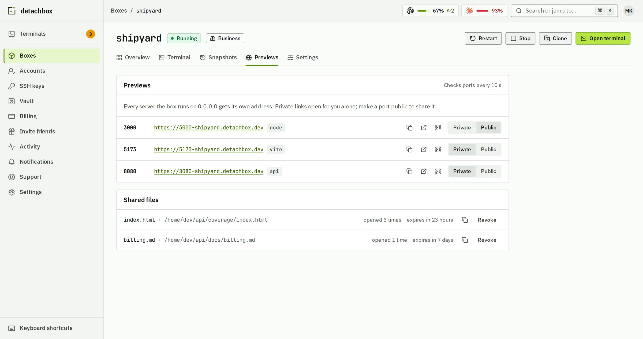
Task: Set port 8080 to Public
Action: [x=488, y=171]
